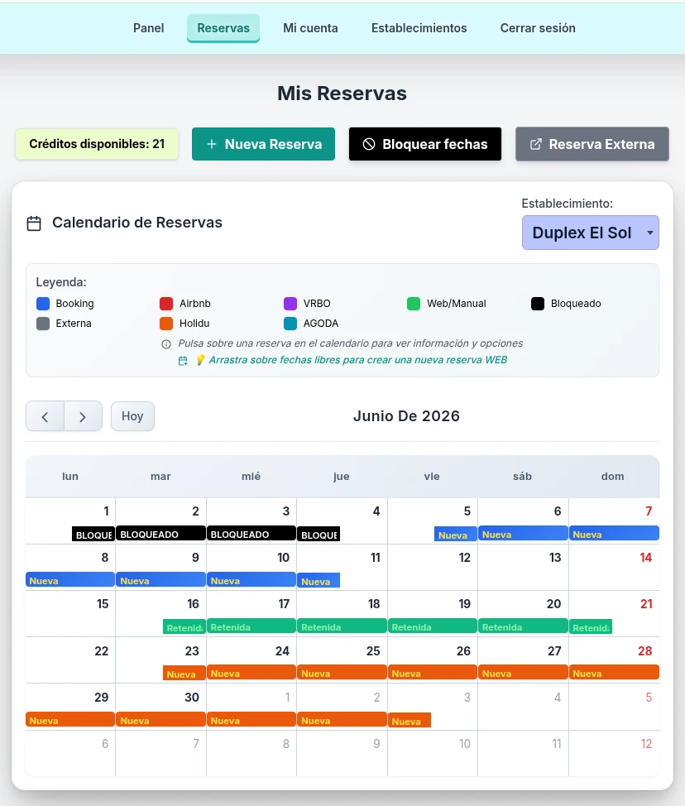Click the BLOQUEADO event on June 3
The image size is (685, 806).
251,534
